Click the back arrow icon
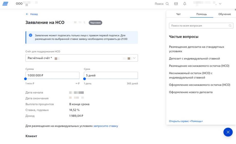 pos(27,14)
